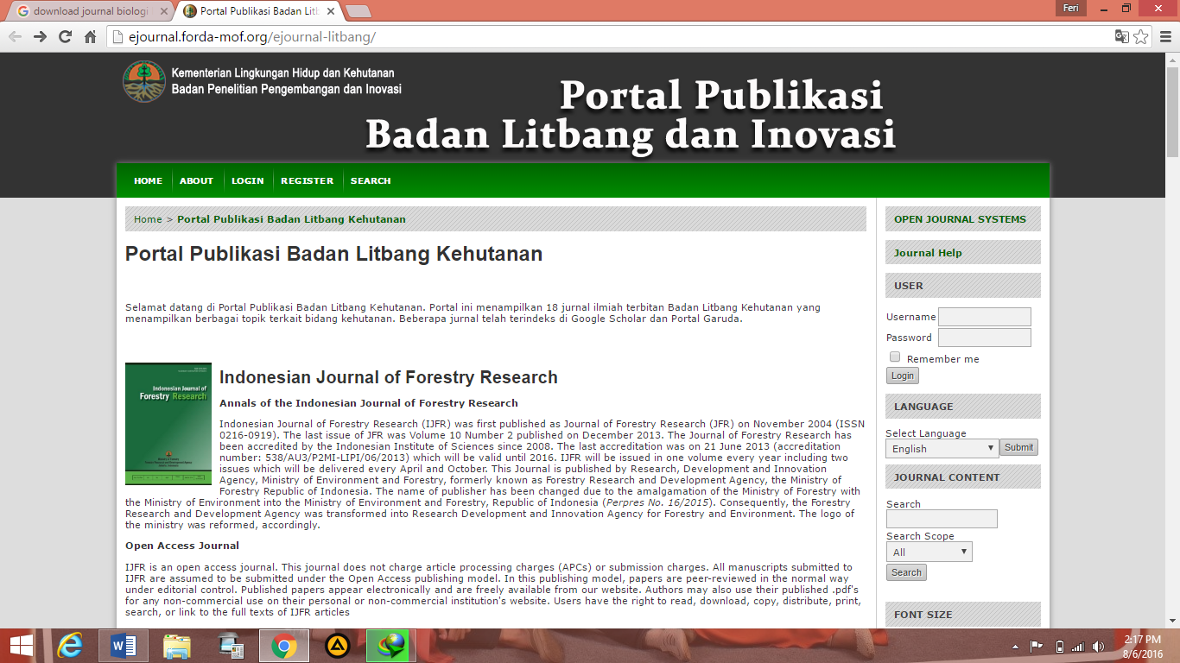Image resolution: width=1180 pixels, height=663 pixels.
Task: Open the Select Language dropdown
Action: pyautogui.click(x=941, y=448)
